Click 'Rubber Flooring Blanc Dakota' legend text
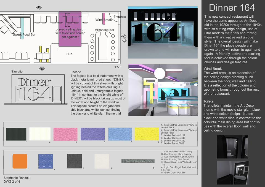The image size is (265, 187). (176, 154)
